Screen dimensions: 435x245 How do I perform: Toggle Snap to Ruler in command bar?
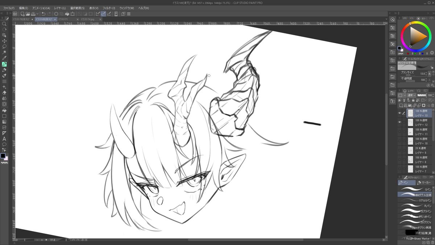(x=98, y=14)
